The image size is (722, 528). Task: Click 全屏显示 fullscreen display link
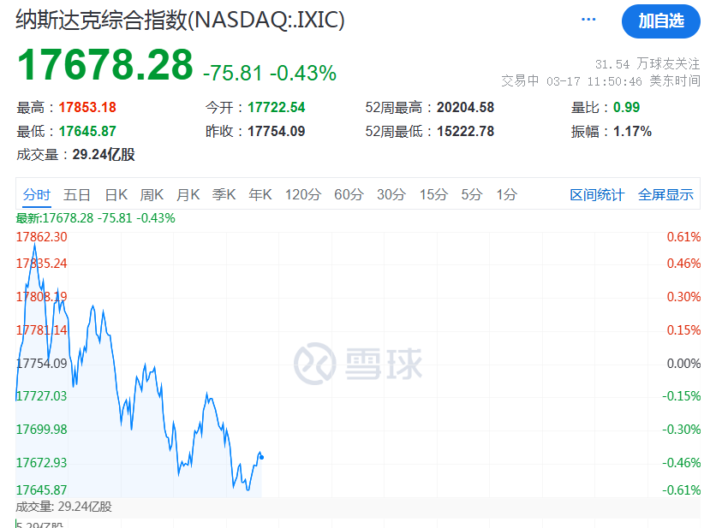click(665, 195)
